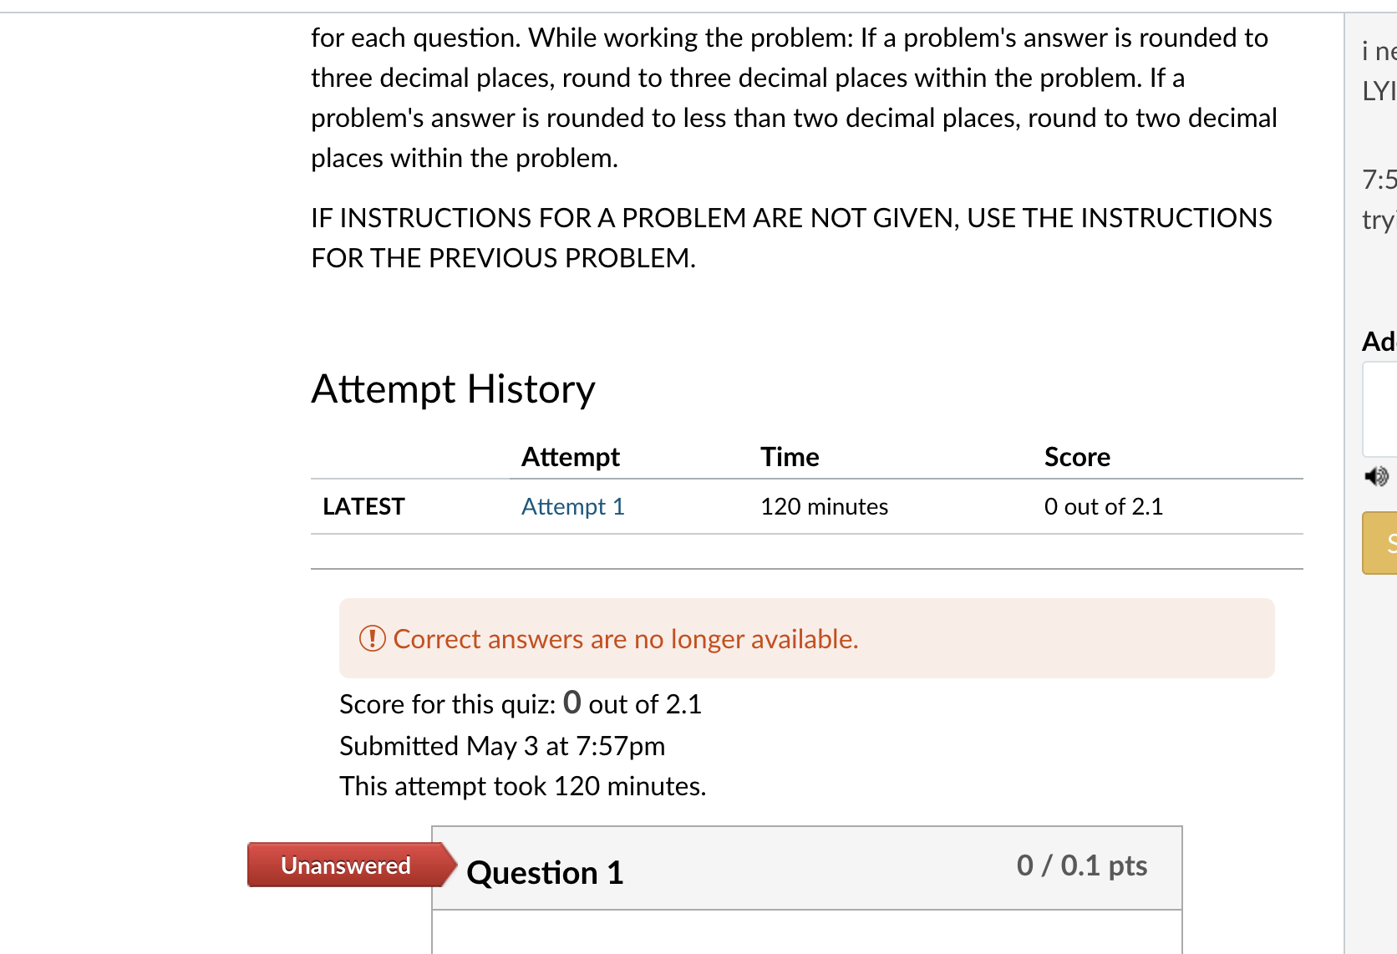Click the exclamation warning icon in alert
The height and width of the screenshot is (954, 1397).
tap(372, 638)
